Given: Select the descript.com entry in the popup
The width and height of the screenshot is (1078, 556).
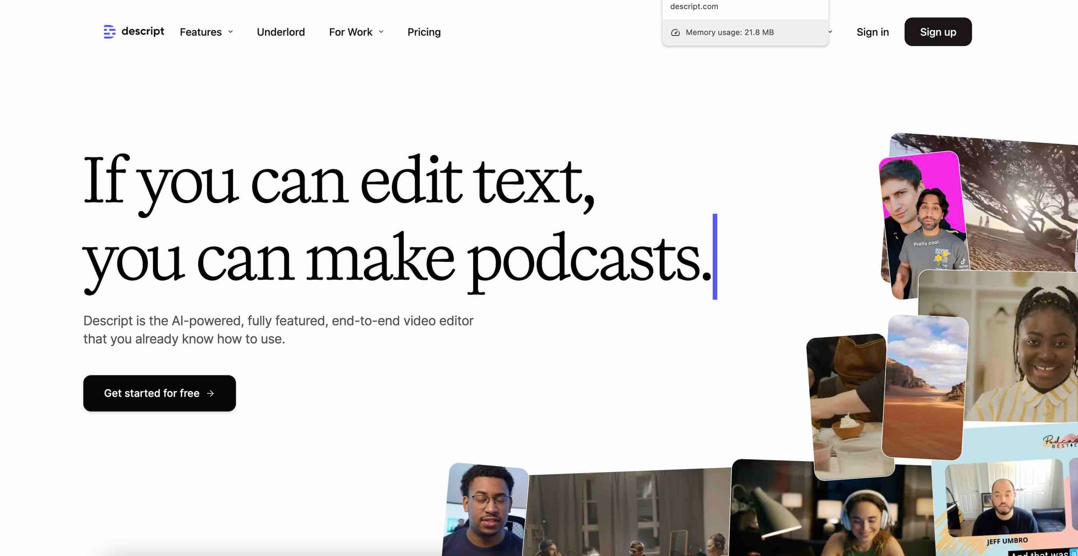Looking at the screenshot, I should [x=693, y=6].
